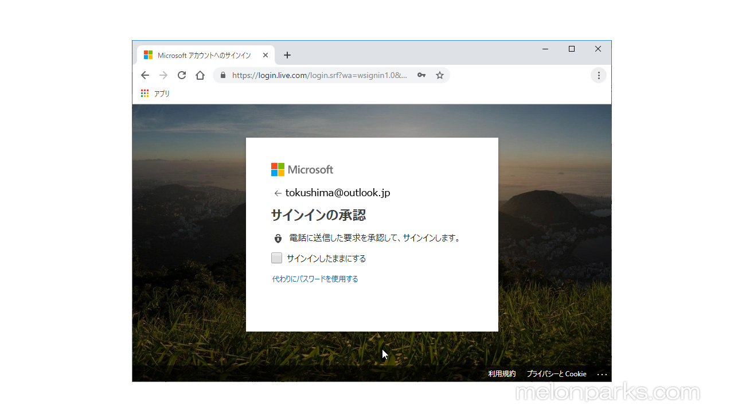
Task: Go back using arrow beside tokushima@outlook.jp
Action: coord(278,193)
